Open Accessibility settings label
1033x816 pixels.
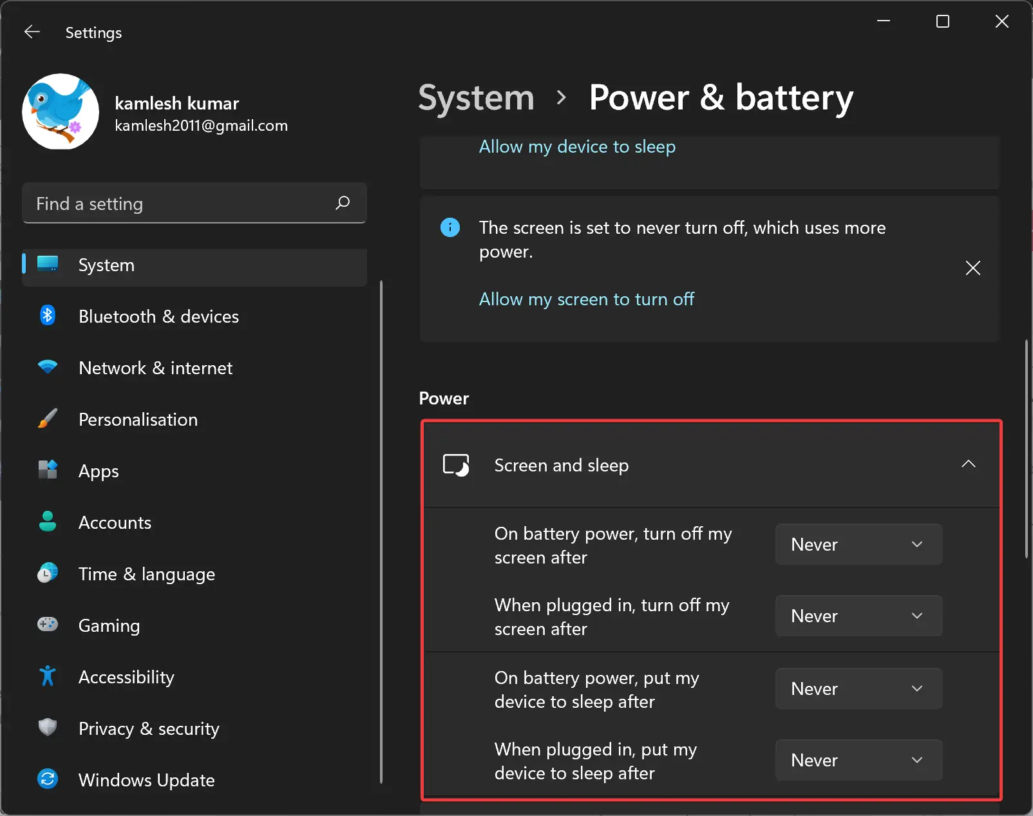click(126, 678)
